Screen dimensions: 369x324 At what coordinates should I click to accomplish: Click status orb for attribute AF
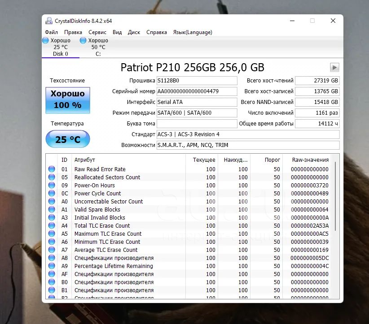(52, 274)
